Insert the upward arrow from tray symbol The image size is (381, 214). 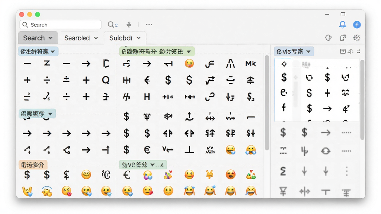(189, 117)
